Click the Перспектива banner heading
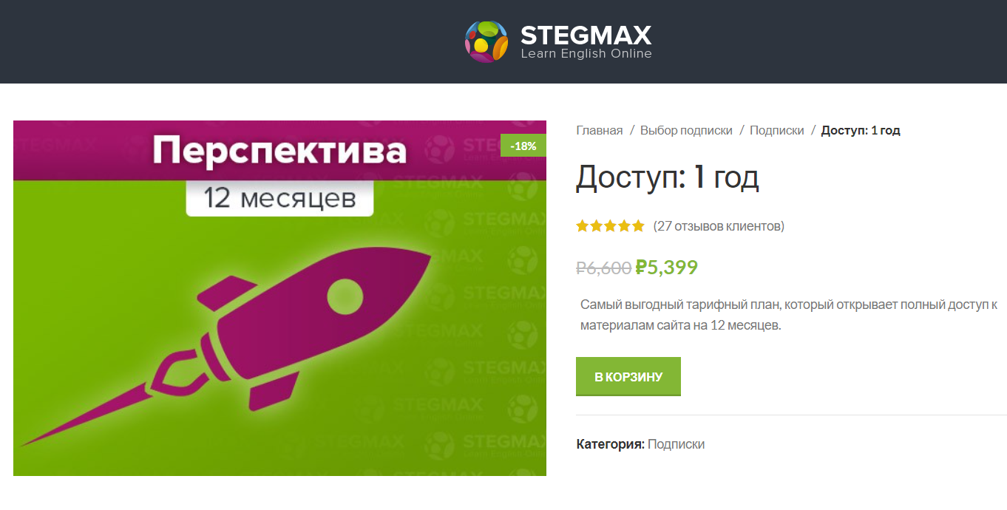The width and height of the screenshot is (1007, 510). coord(279,151)
